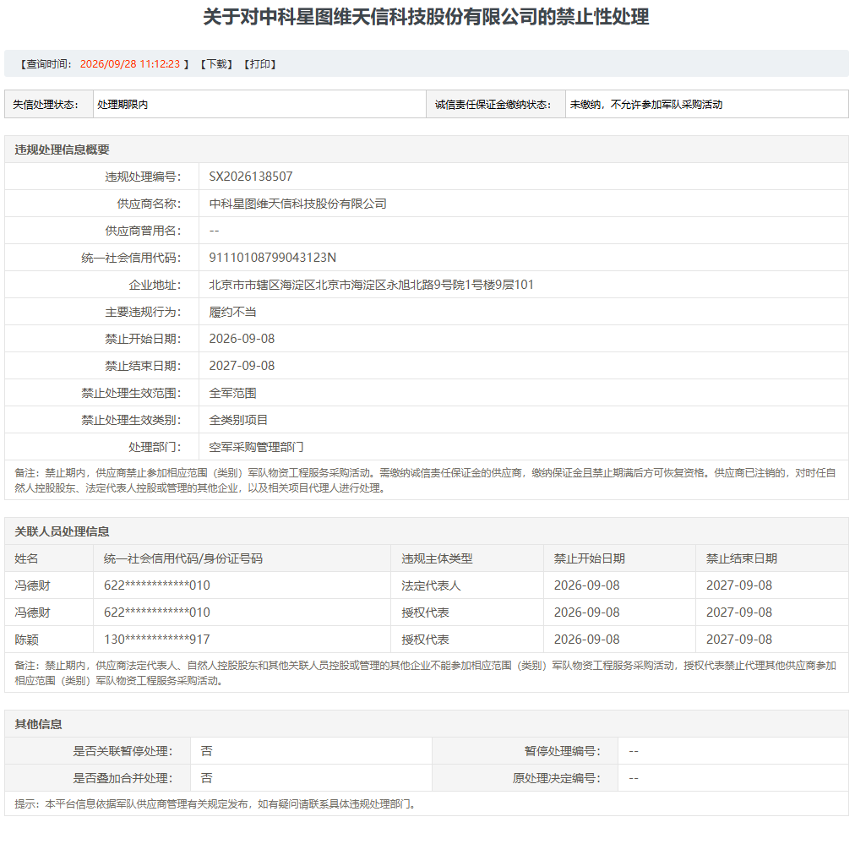Image resolution: width=855 pixels, height=844 pixels.
Task: Click the 打印 print link
Action: [260, 64]
